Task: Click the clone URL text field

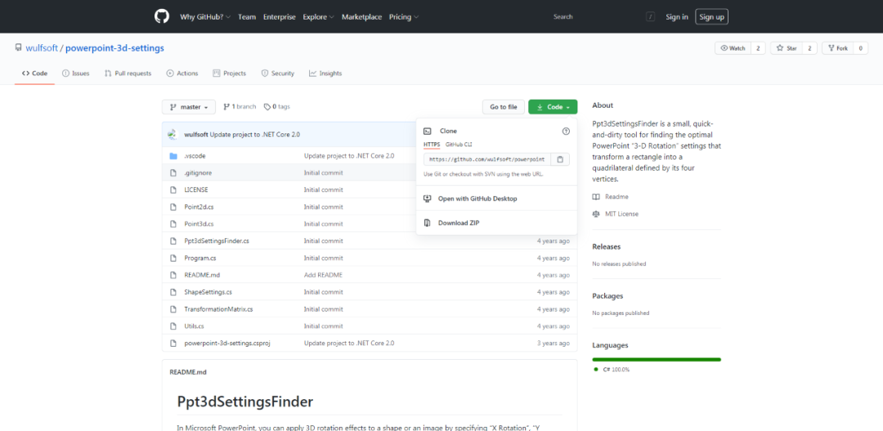Action: [487, 159]
